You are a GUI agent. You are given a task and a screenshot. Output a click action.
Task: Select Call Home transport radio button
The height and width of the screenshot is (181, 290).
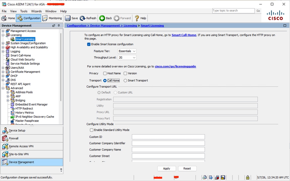(105, 81)
